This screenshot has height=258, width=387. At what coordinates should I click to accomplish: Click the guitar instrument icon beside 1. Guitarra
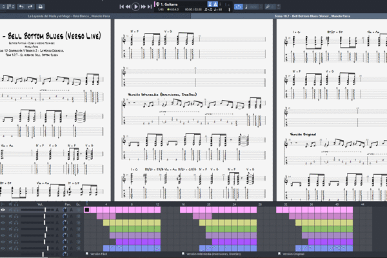(x=158, y=4)
